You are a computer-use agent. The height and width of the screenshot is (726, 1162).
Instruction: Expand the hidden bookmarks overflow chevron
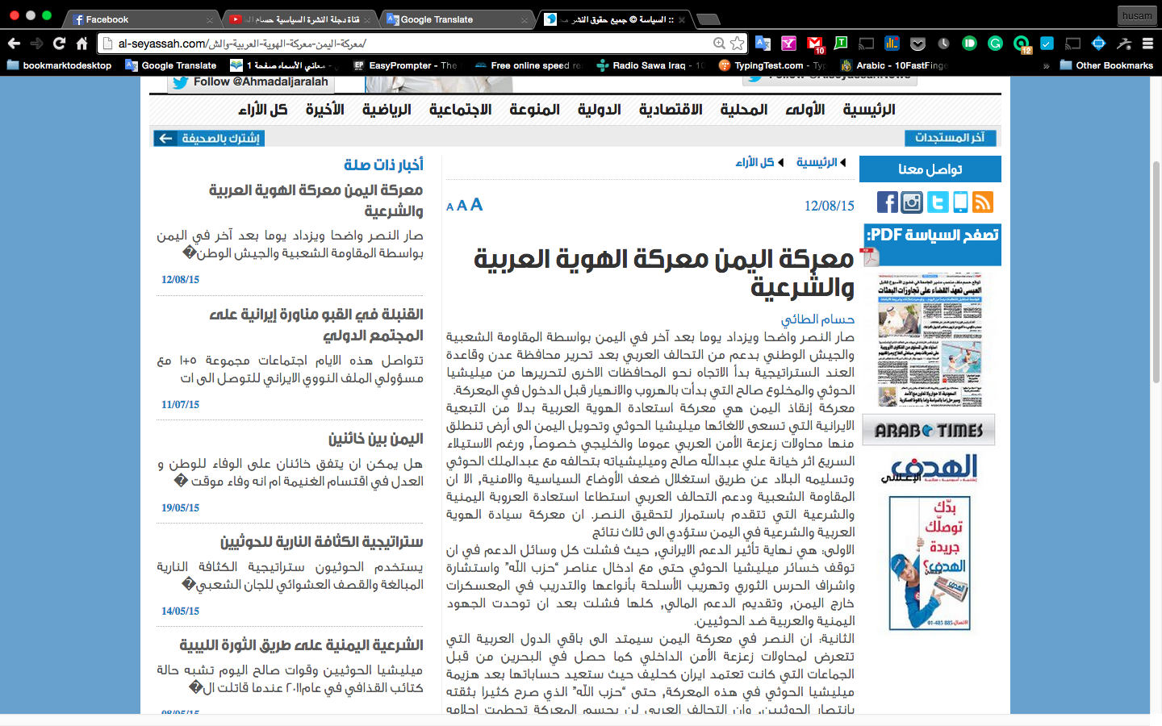(1046, 65)
